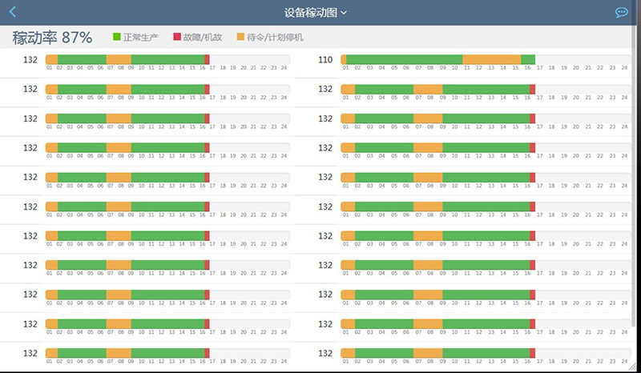Click red fault segment on top-left 132 bar

pos(208,60)
